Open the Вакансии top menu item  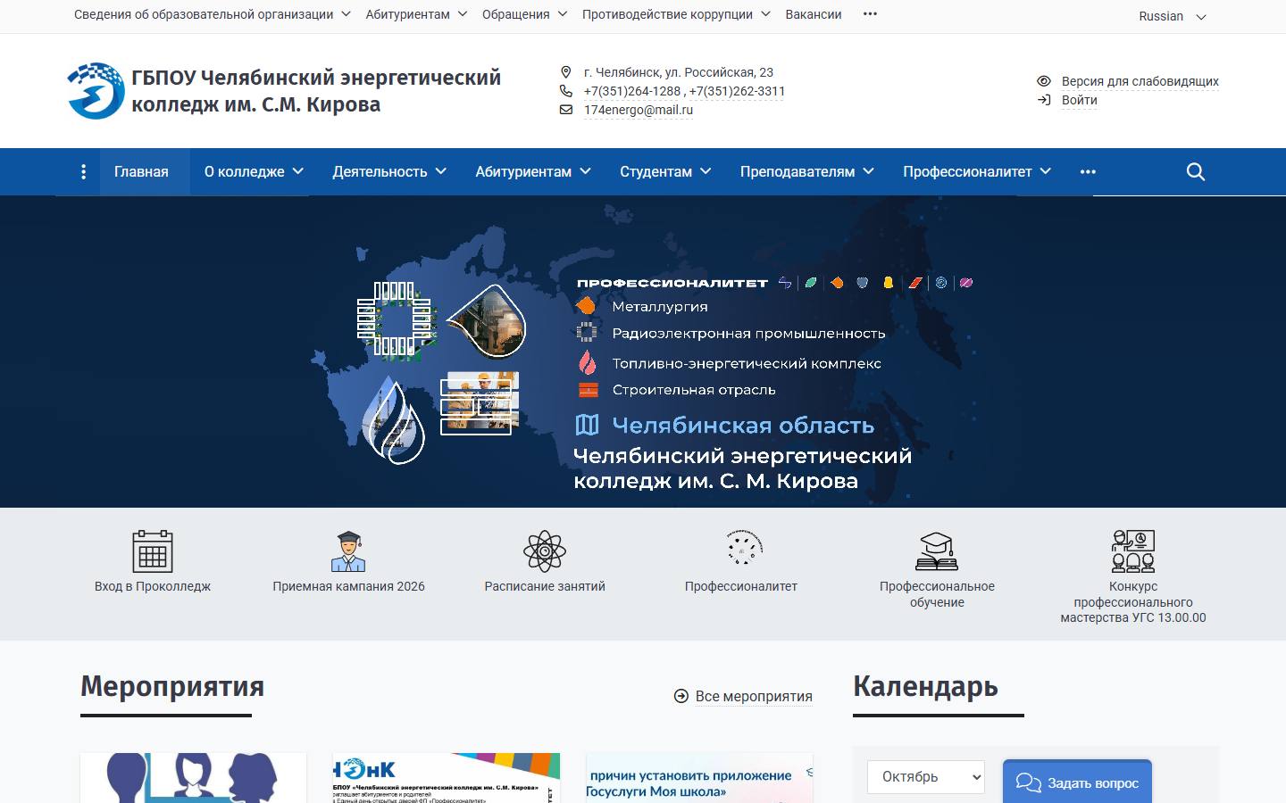click(x=814, y=14)
